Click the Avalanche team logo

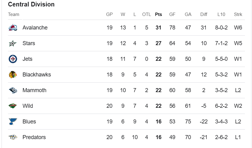point(13,28)
